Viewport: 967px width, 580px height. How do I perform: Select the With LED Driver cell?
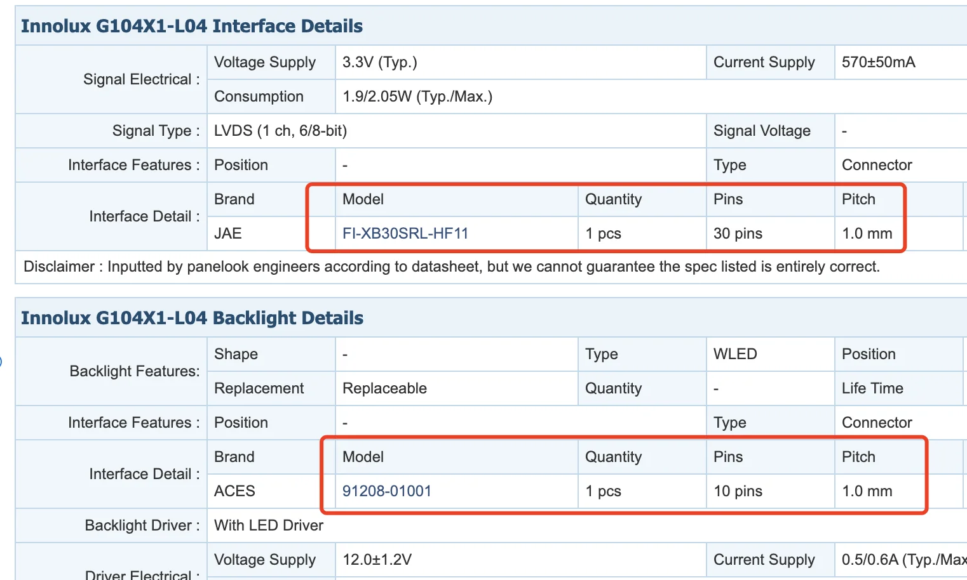(x=269, y=525)
